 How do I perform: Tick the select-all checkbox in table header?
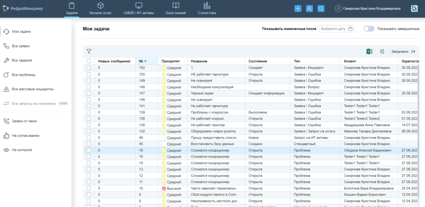tap(89, 61)
